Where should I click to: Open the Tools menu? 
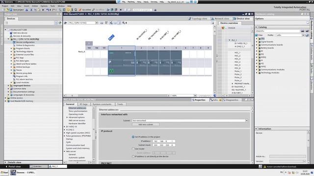point(52,6)
